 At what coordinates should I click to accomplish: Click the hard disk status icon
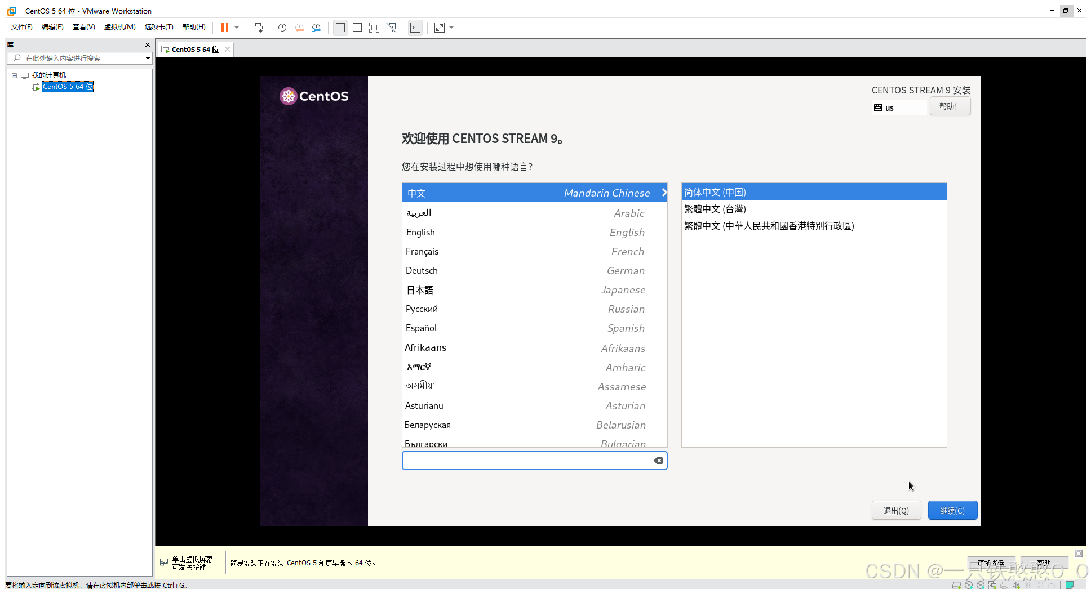956,585
